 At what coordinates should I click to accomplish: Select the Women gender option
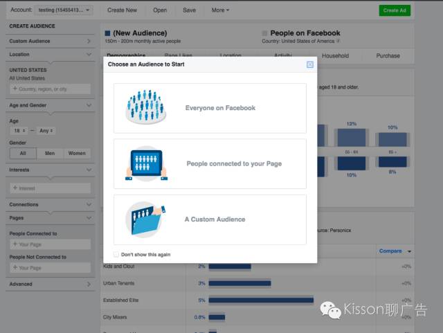pos(77,153)
